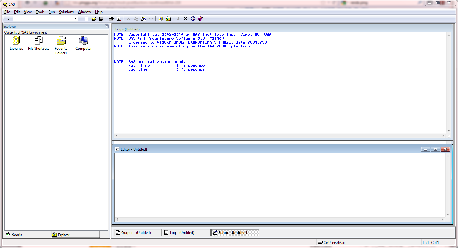This screenshot has width=458, height=248.
Task: Save the program with the floppy icon
Action: pyautogui.click(x=101, y=19)
